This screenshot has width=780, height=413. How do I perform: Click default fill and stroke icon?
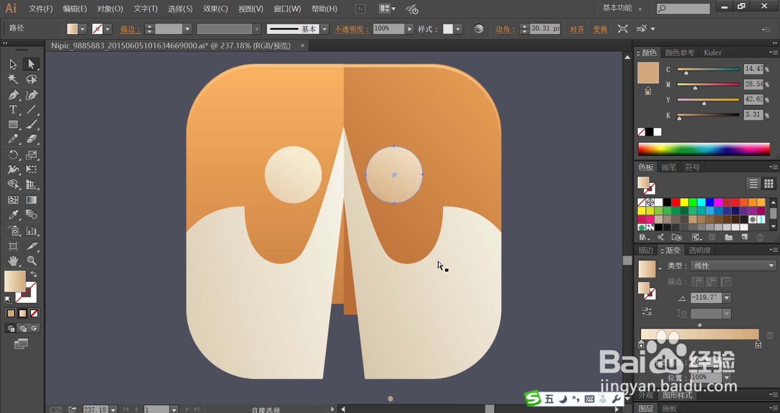point(8,299)
